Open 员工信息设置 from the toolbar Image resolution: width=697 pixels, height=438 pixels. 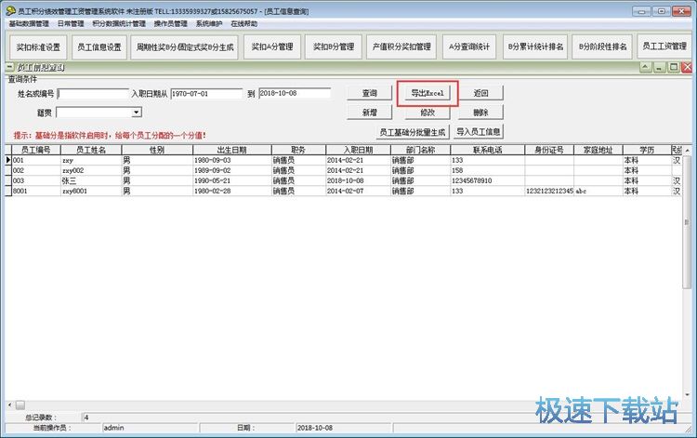[99, 47]
